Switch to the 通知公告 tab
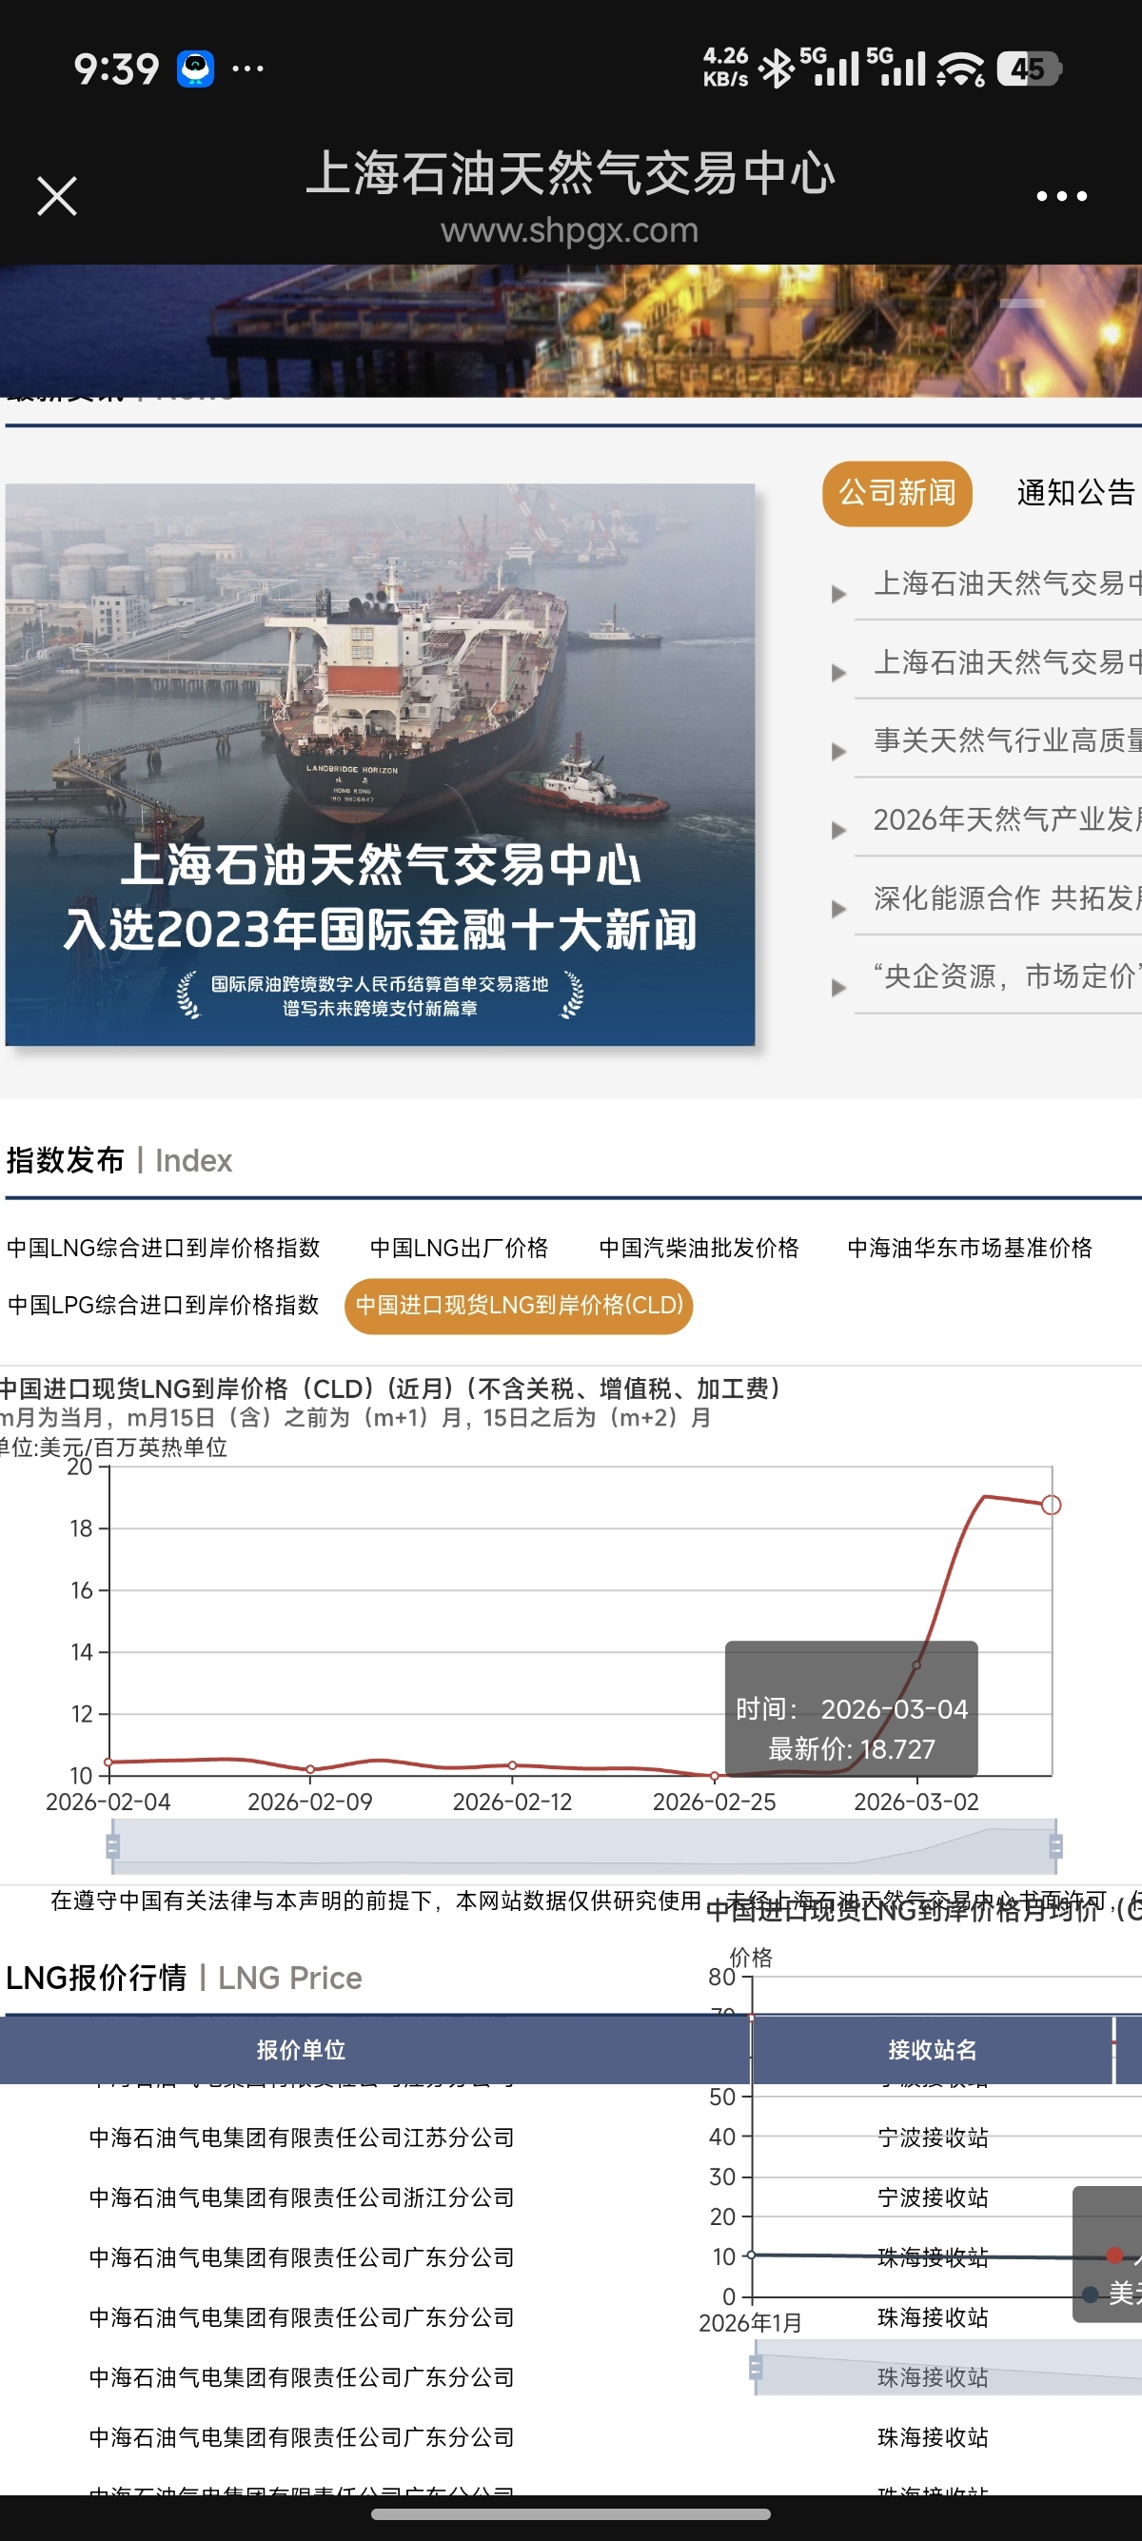The height and width of the screenshot is (2541, 1142). (x=1076, y=492)
